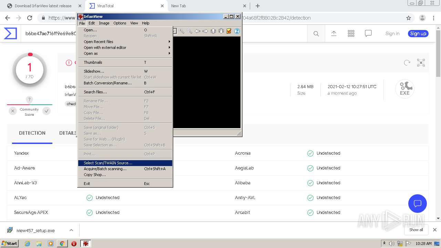The width and height of the screenshot is (441, 248).
Task: Select Copy Shop... menu entry
Action: click(125, 175)
